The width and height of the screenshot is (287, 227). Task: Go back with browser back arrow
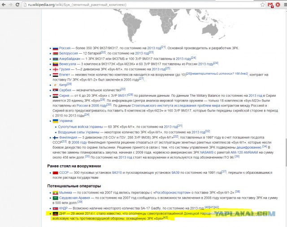4,4
